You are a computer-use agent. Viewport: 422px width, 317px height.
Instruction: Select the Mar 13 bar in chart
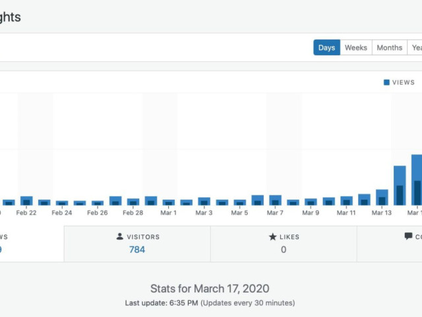click(382, 198)
